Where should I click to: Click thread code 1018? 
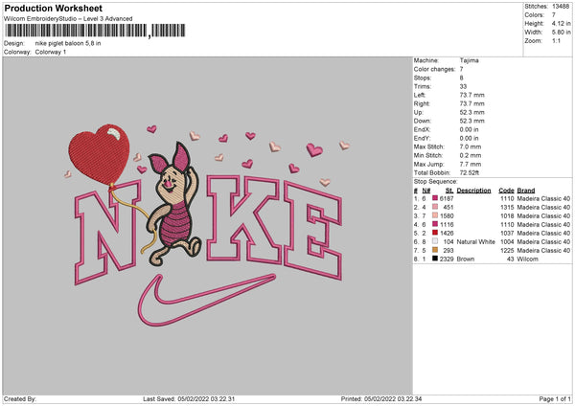click(x=507, y=215)
